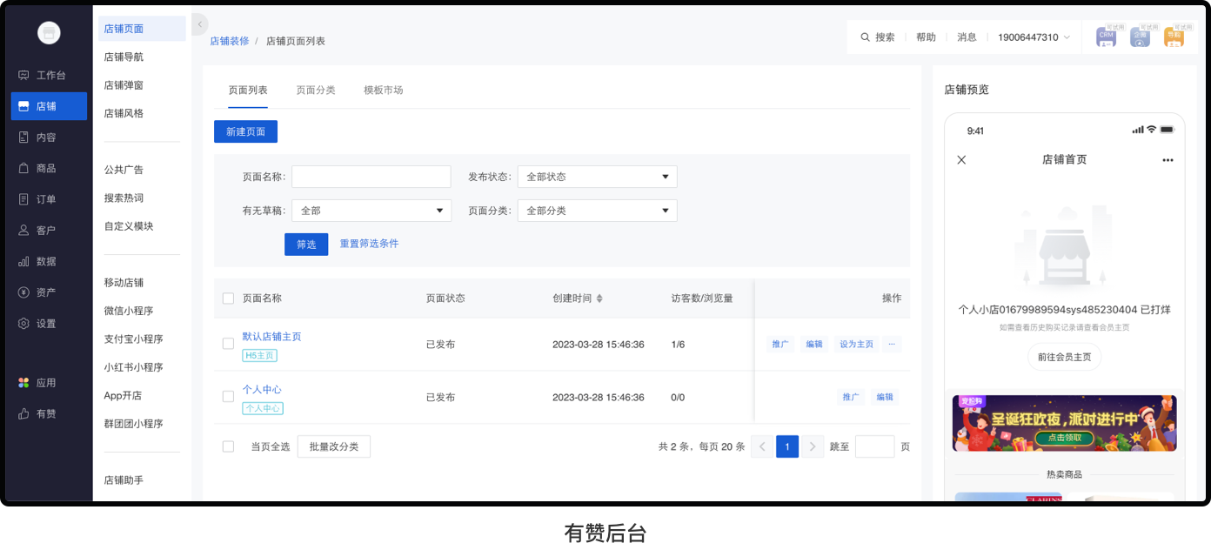Switch to the 模板市场 tab
The height and width of the screenshot is (550, 1211).
pyautogui.click(x=384, y=91)
